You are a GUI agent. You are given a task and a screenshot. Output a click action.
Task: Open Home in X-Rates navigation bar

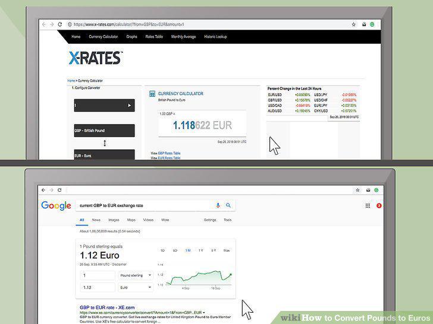pos(76,37)
